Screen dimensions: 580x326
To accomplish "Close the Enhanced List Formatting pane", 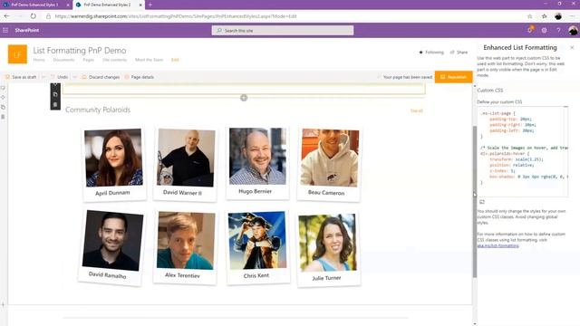I will pyautogui.click(x=572, y=48).
